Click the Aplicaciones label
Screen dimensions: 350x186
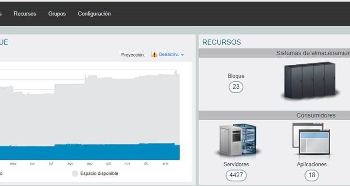point(312,164)
